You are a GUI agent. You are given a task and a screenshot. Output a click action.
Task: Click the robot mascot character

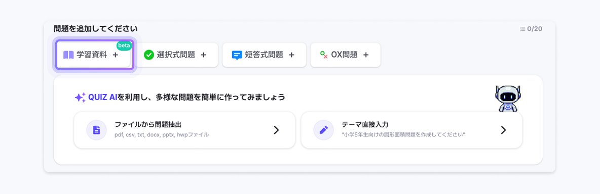click(508, 99)
